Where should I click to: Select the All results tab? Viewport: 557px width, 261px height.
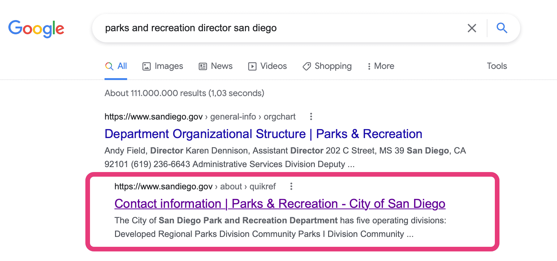(x=116, y=66)
